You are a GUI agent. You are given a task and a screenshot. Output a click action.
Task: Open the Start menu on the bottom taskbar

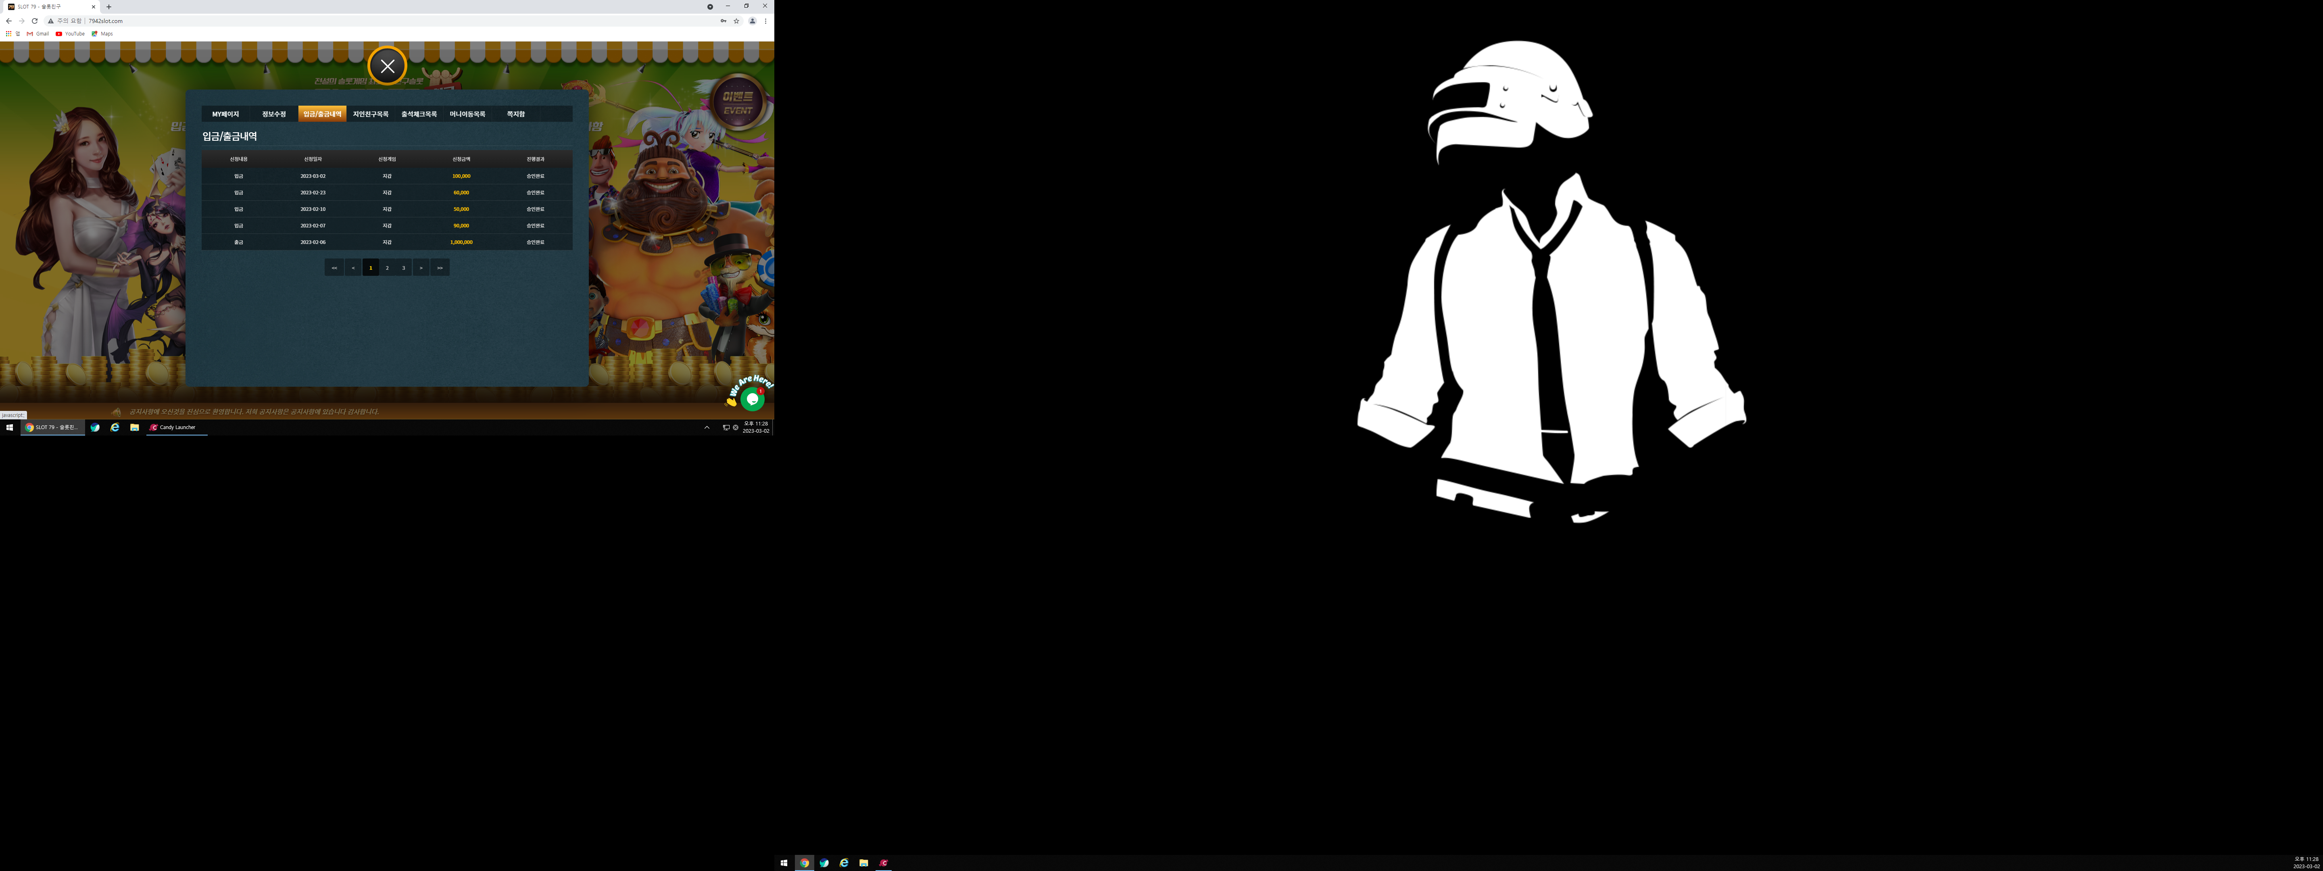coord(784,863)
